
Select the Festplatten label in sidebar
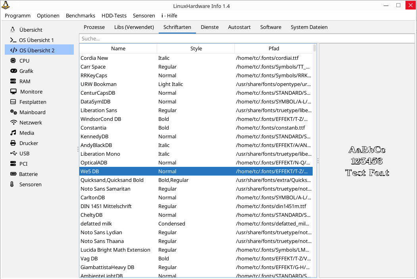(33, 102)
